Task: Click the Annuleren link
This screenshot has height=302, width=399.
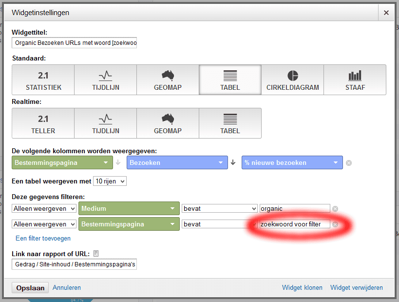Action: coord(67,287)
